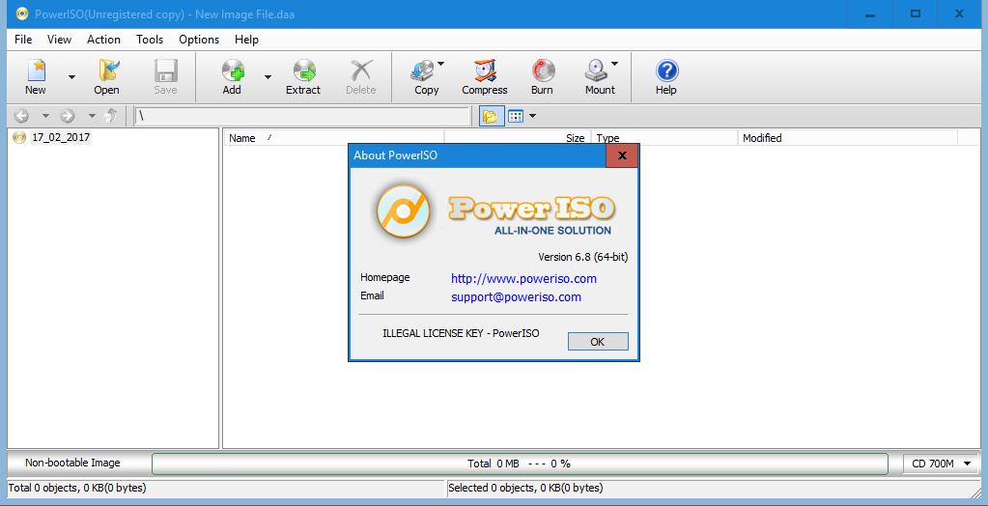The height and width of the screenshot is (506, 988).
Task: Click the Size column header
Action: click(x=518, y=138)
